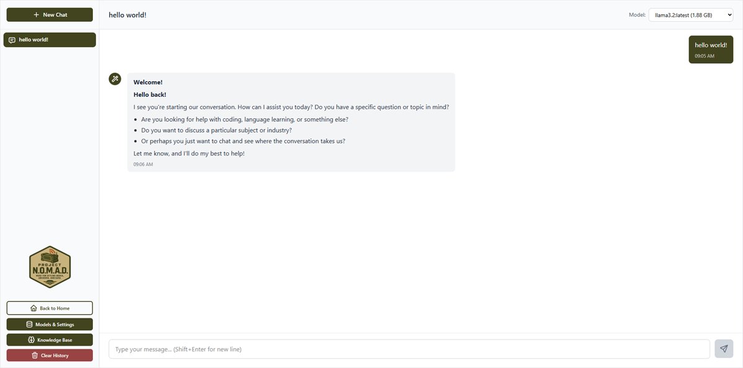Open the Knowledge Base

tap(50, 340)
